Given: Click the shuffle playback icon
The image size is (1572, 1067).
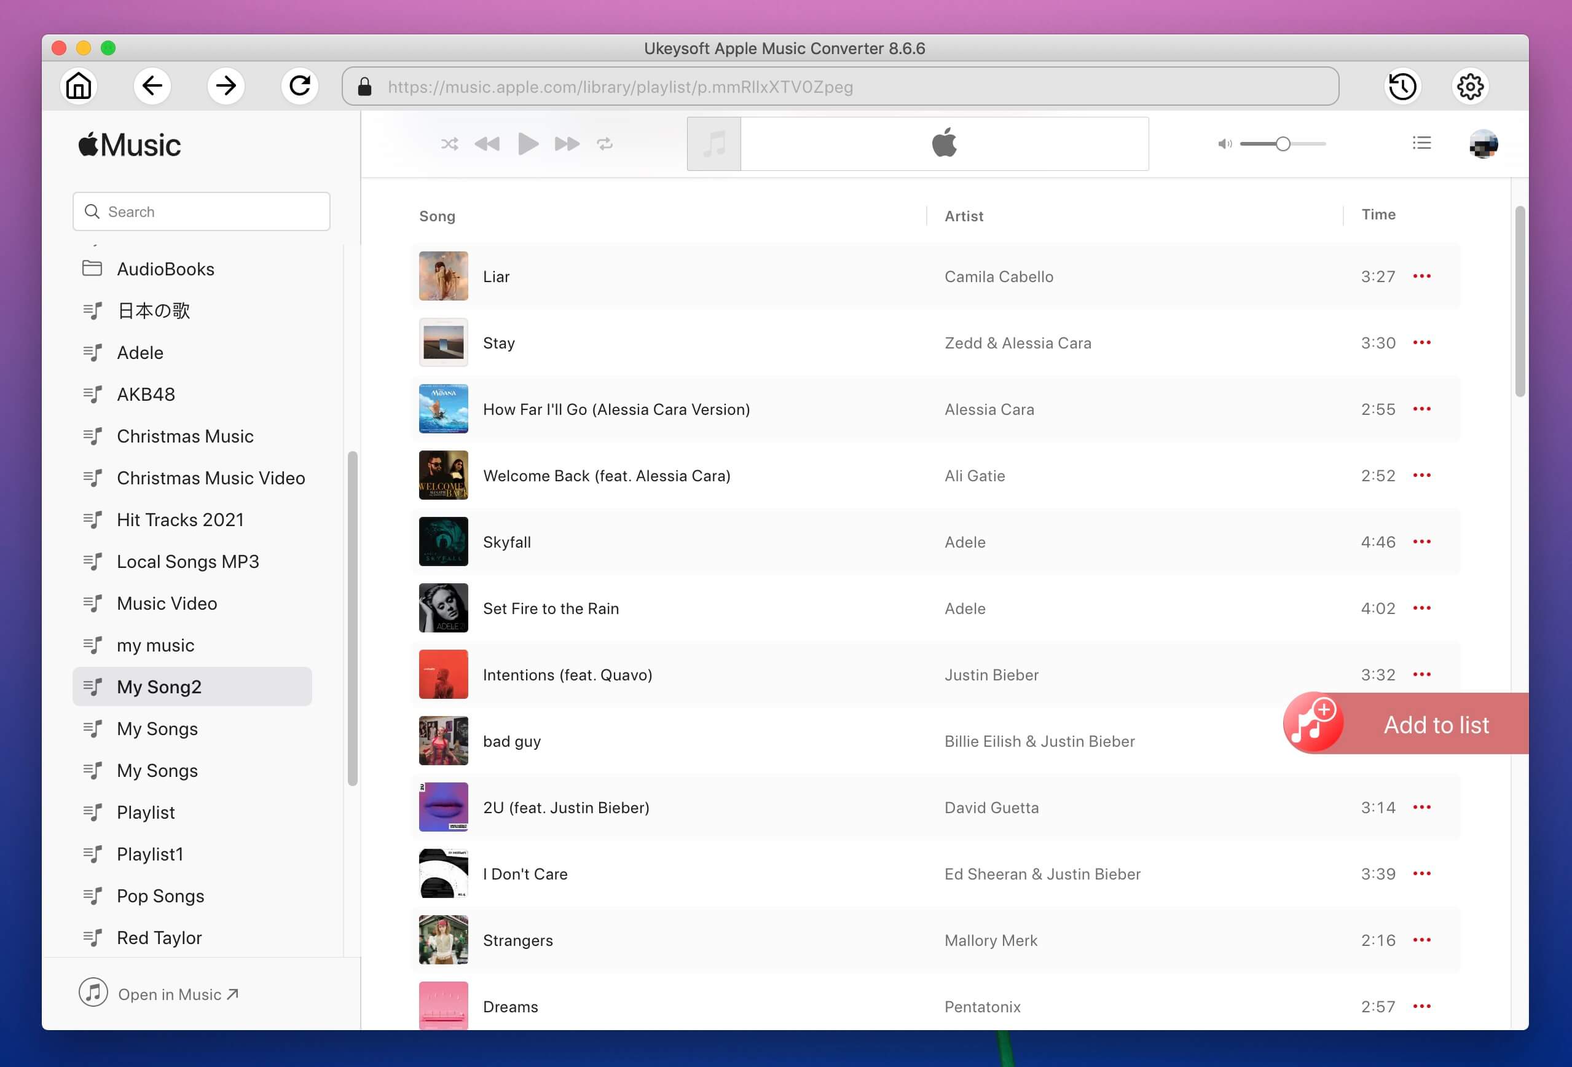Looking at the screenshot, I should click(x=449, y=143).
